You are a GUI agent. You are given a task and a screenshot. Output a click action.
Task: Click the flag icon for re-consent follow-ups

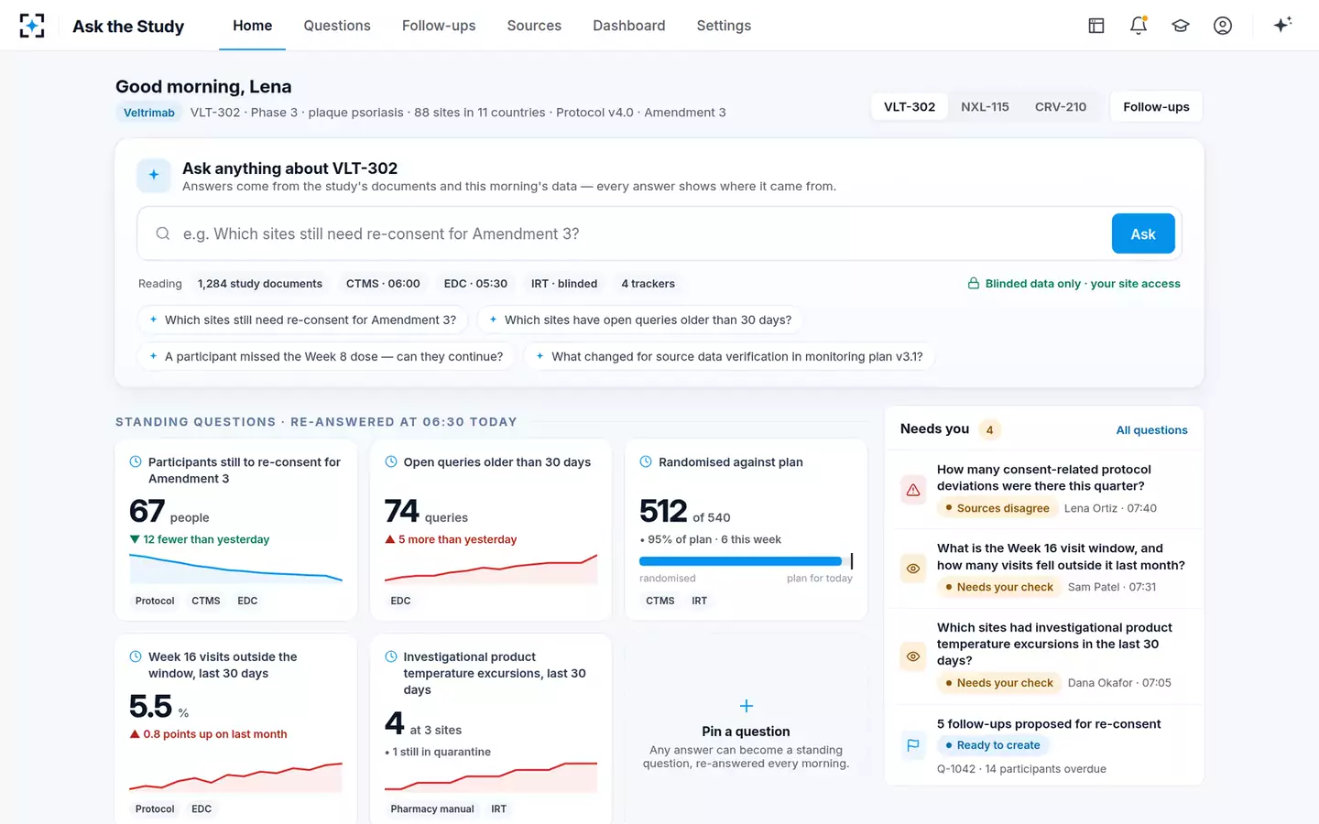[913, 745]
